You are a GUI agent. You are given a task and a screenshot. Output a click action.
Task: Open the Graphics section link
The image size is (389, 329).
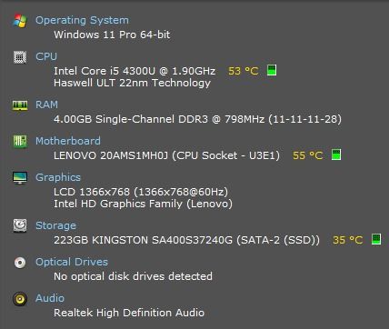pos(58,177)
